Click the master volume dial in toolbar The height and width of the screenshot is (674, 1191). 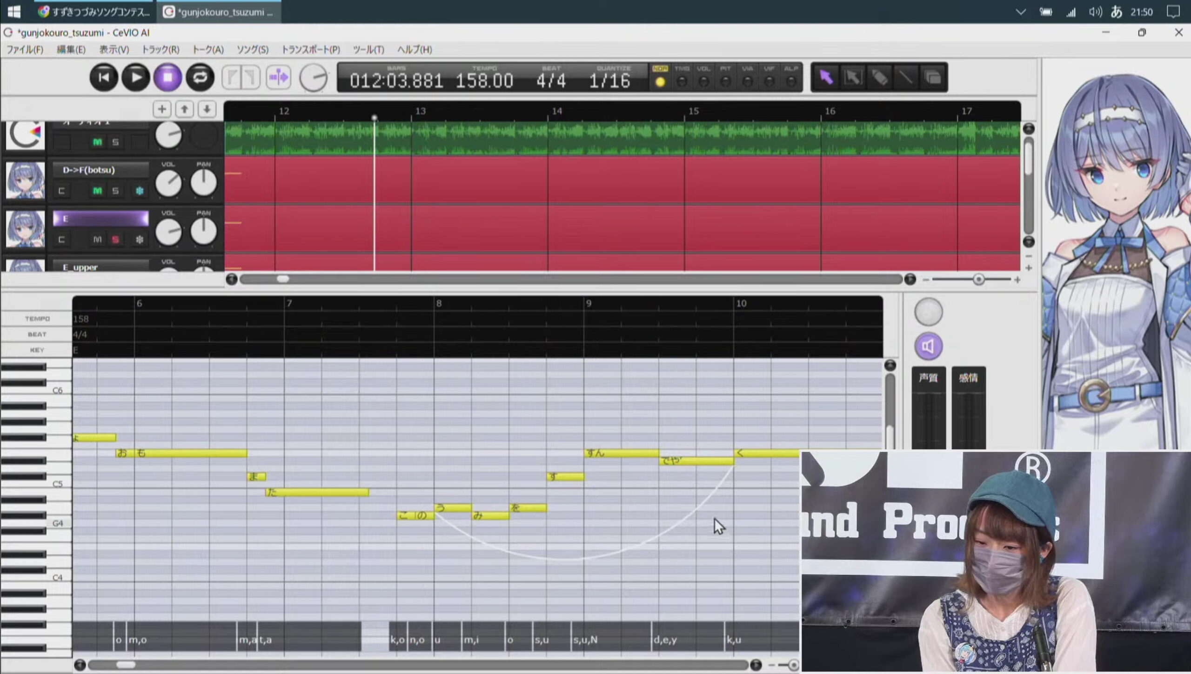(313, 78)
